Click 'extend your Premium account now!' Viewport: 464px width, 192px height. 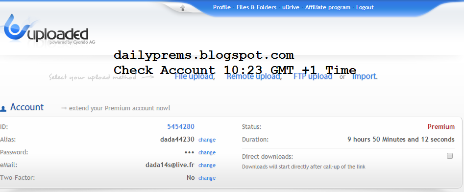(x=120, y=108)
